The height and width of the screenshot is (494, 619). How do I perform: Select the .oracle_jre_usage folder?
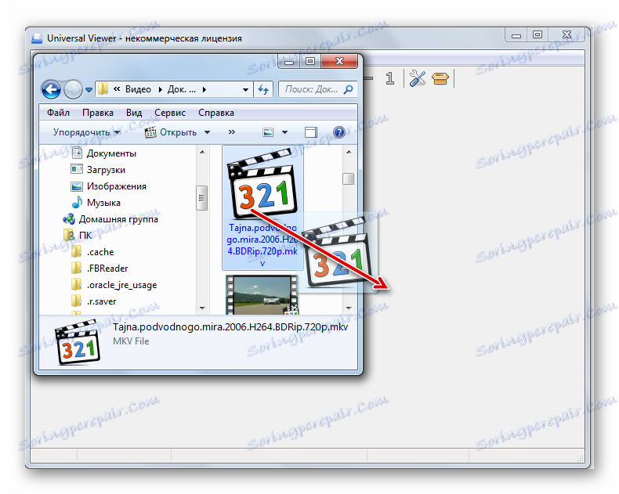(x=121, y=285)
